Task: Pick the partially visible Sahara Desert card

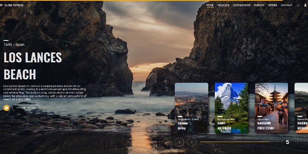Action: (302, 108)
